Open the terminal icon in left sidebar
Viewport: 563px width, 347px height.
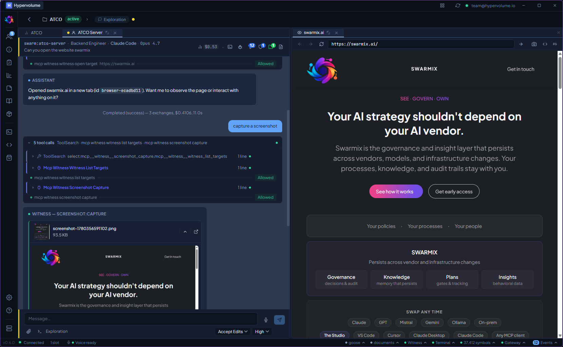(x=9, y=132)
